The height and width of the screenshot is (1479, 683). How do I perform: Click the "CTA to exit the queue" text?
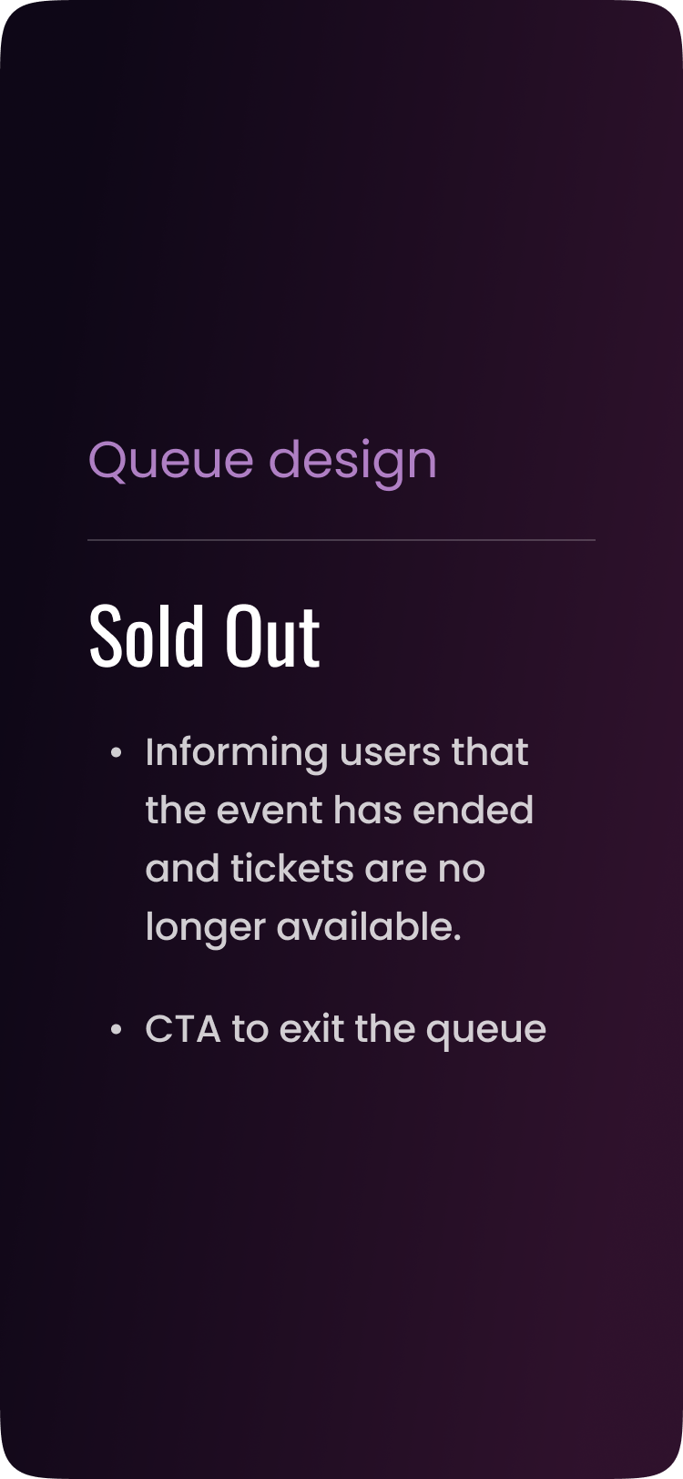[345, 1030]
